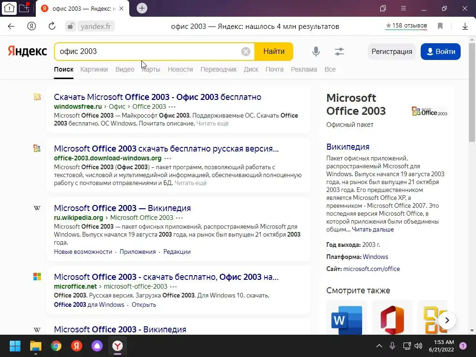Expand the Все services tab
This screenshot has height=357, width=476.
[330, 69]
